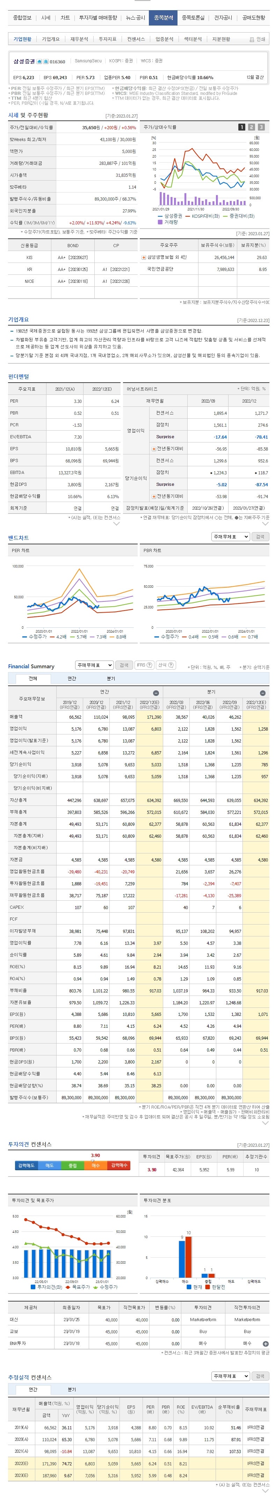Open the 공매도현황 tab

(253, 18)
